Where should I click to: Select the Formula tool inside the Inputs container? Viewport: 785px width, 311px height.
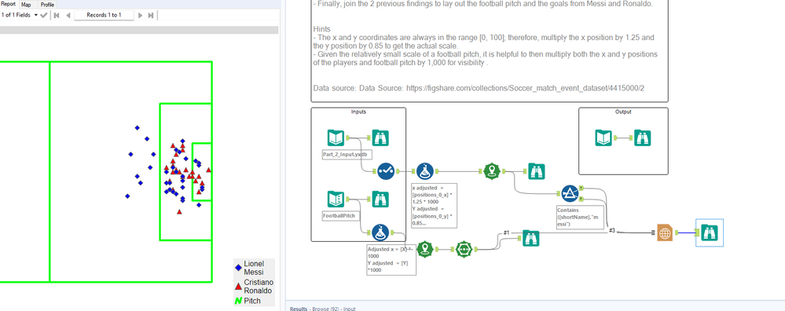point(380,232)
